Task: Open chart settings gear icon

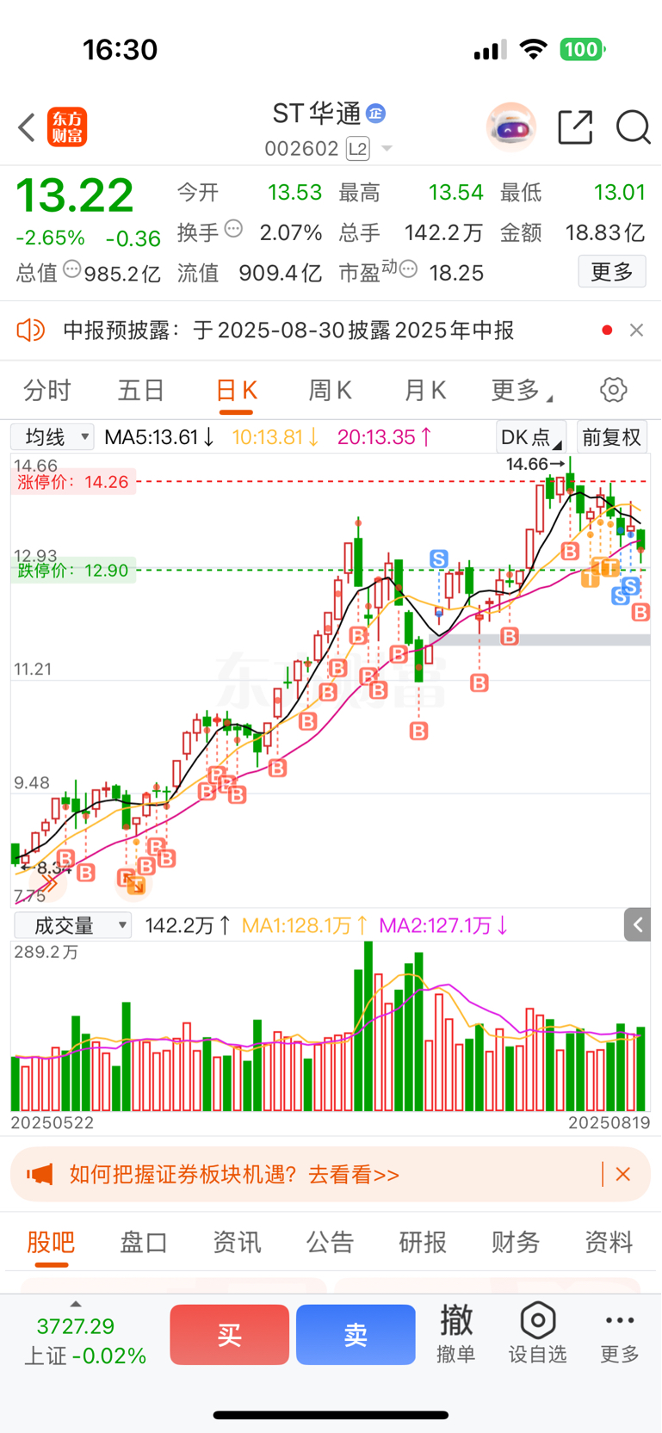Action: [614, 390]
